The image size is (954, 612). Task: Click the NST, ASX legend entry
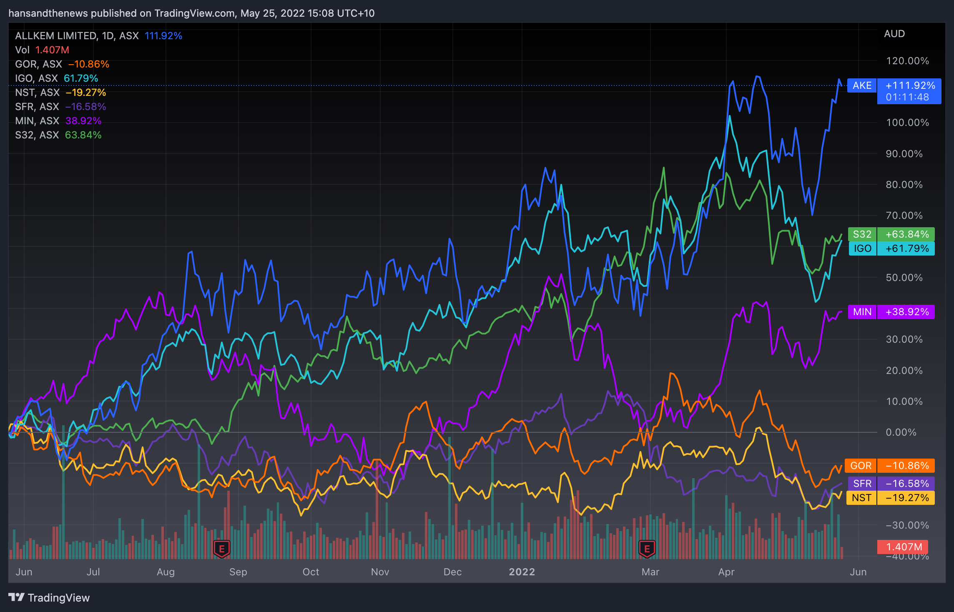(x=60, y=93)
